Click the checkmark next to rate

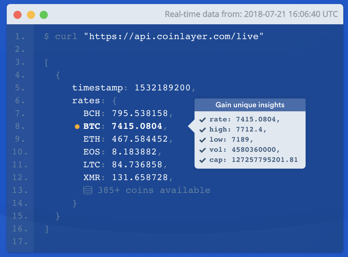(202, 120)
